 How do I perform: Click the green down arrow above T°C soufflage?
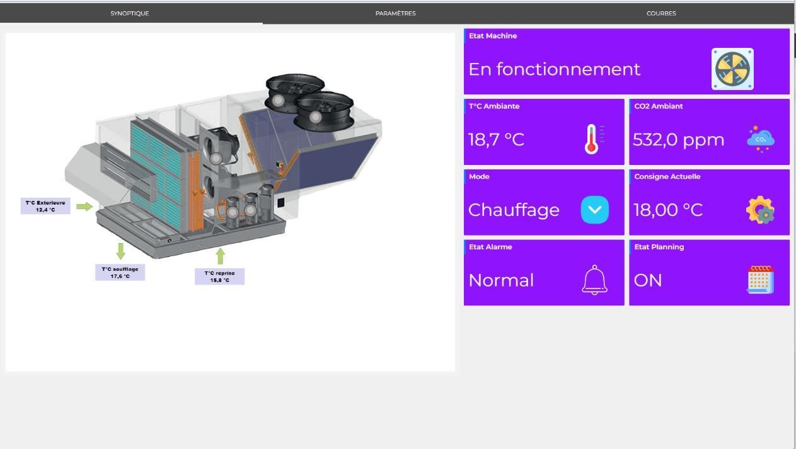pos(121,251)
